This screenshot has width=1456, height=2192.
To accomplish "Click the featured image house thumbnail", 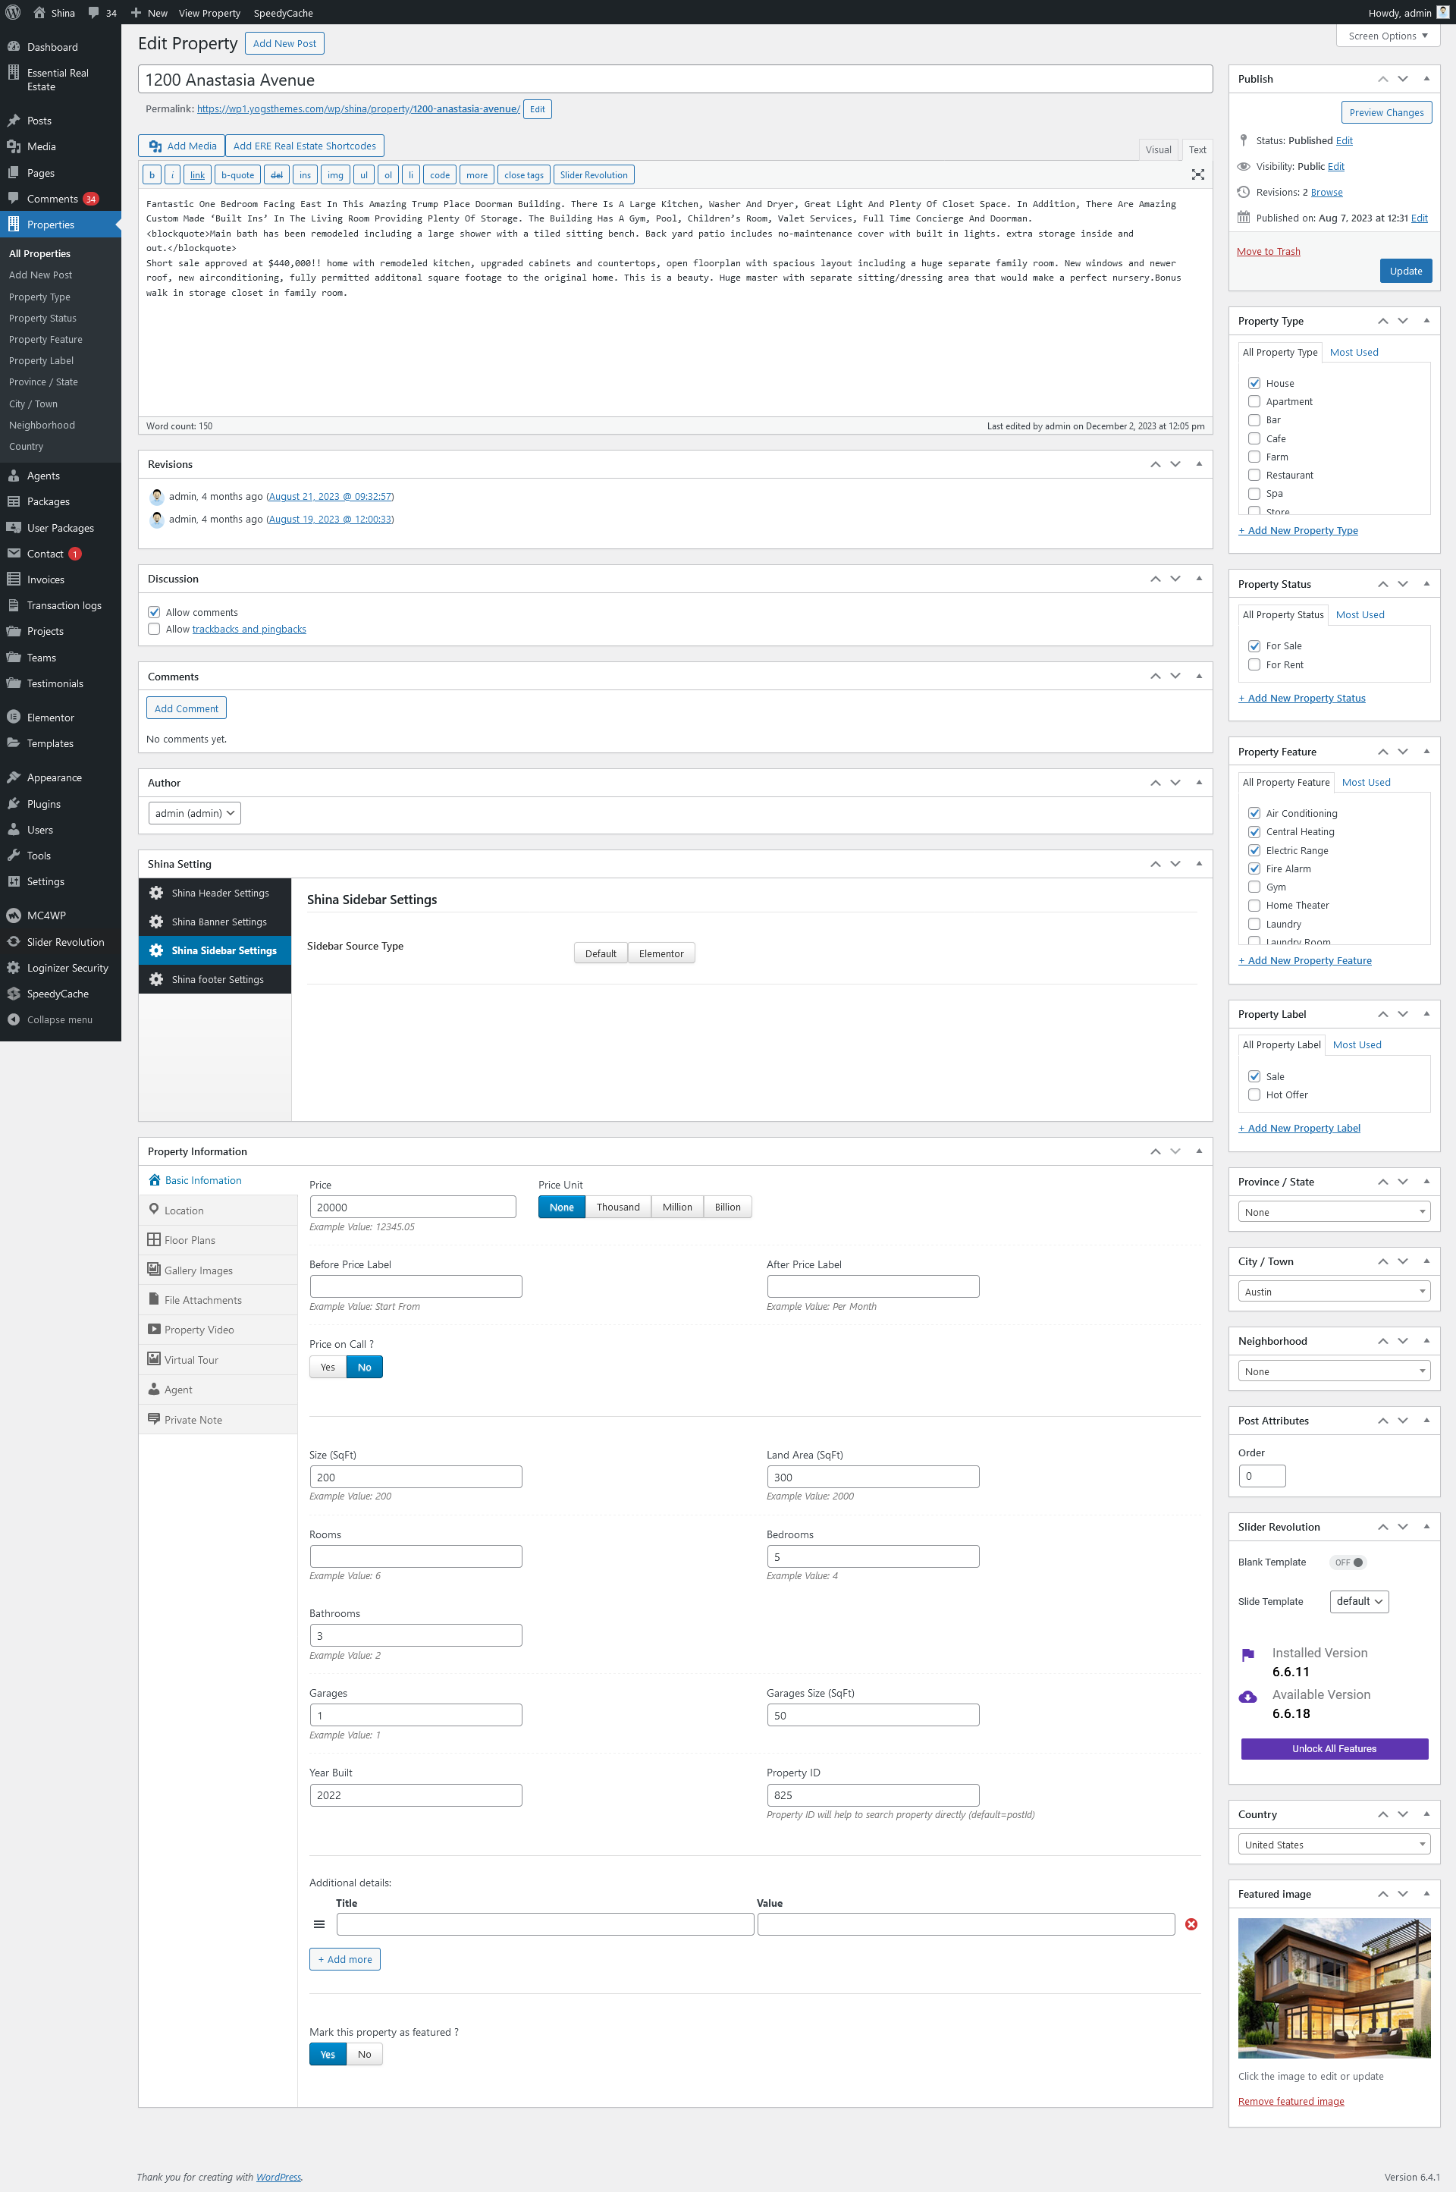I will [x=1333, y=1988].
